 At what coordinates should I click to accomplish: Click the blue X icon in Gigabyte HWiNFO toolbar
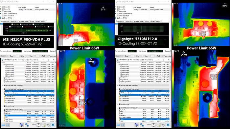pos(168,125)
